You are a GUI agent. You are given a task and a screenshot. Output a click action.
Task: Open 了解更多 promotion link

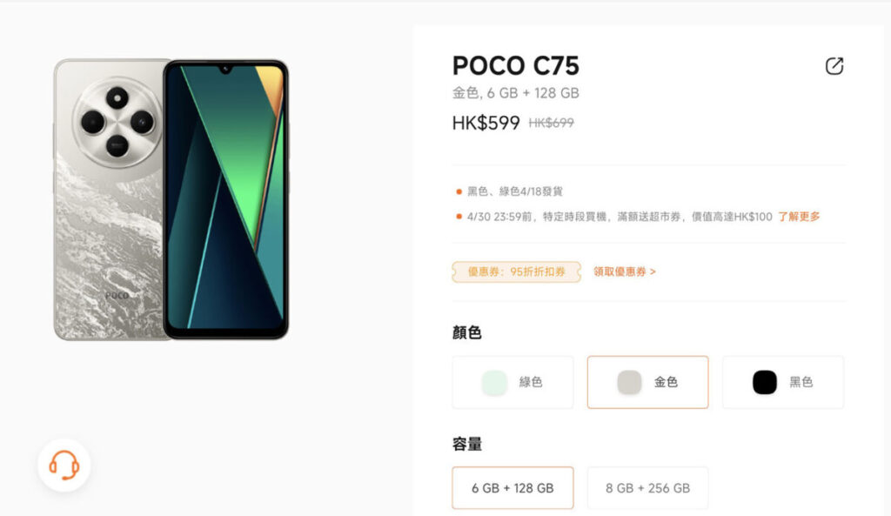click(x=799, y=217)
